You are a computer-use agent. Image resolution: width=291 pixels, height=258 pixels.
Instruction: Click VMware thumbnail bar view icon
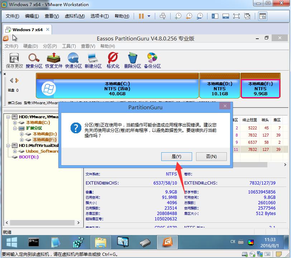coord(226,16)
